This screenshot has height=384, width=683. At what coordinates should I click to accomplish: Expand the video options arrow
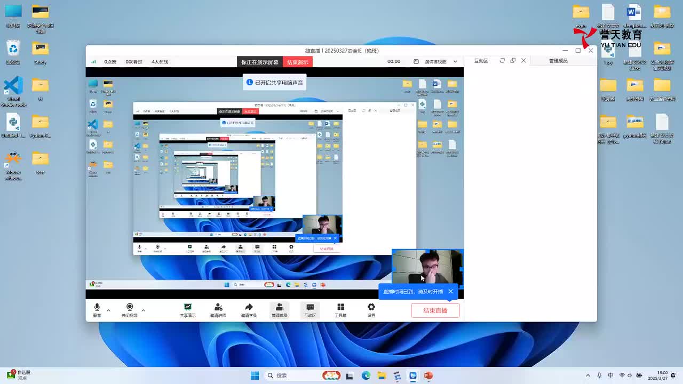point(143,310)
